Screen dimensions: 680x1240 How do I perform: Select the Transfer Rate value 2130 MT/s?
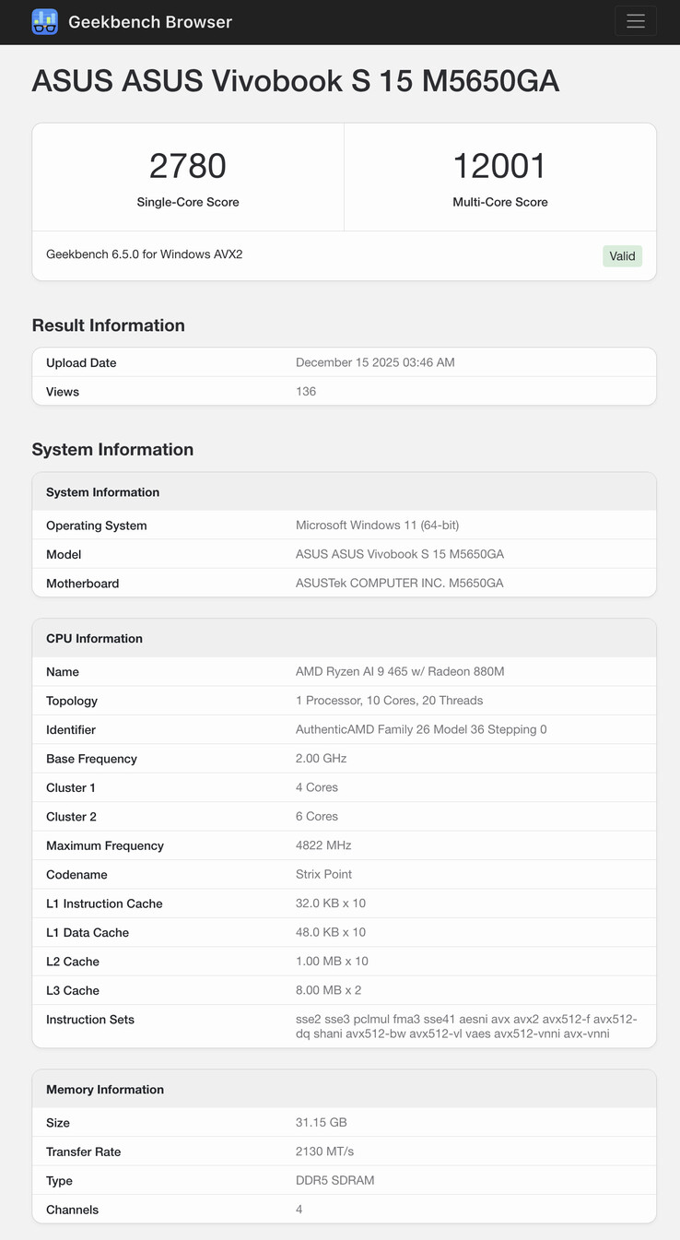322,1151
